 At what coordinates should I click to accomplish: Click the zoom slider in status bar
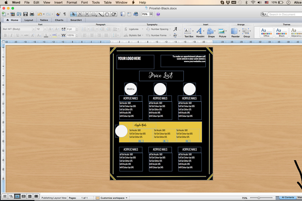(259, 198)
